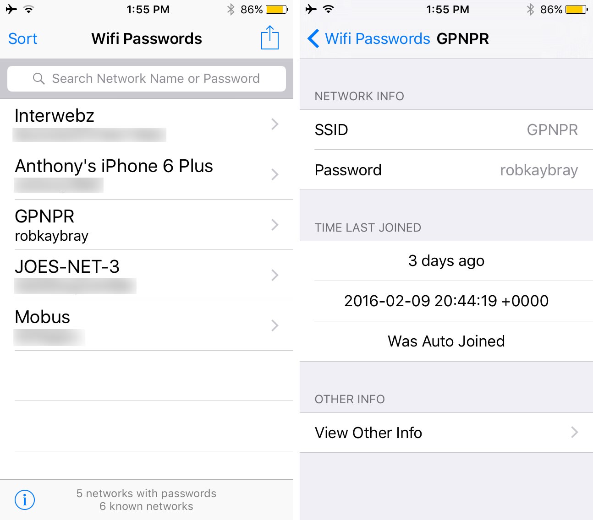Open Anthony's iPhone 6 Plus chevron
Image resolution: width=593 pixels, height=520 pixels.
[275, 174]
